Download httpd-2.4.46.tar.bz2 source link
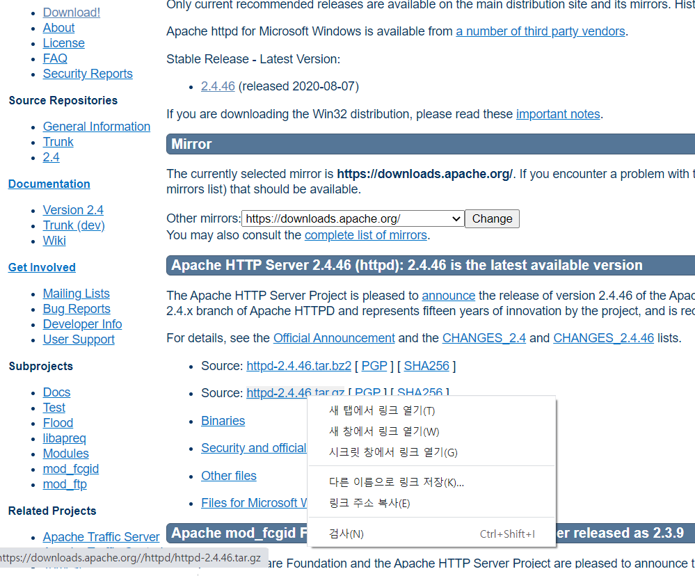Screen dimensions: 695x576 298,366
